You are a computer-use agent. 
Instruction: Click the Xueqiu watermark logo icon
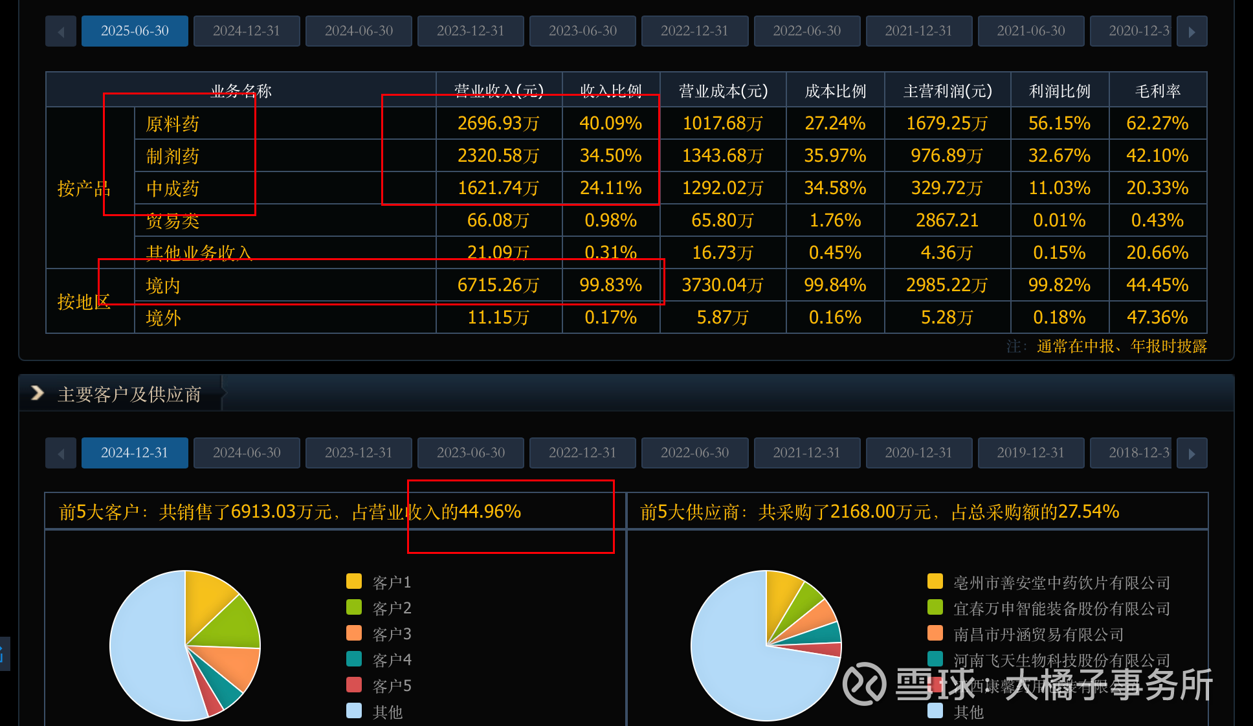coord(864,683)
